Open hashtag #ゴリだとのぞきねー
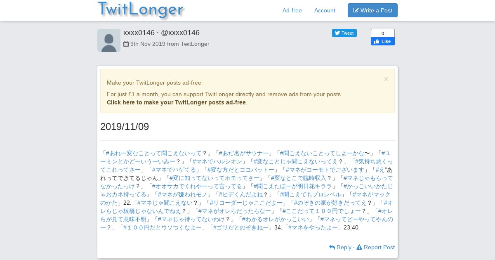The width and height of the screenshot is (495, 260). tap(240, 227)
